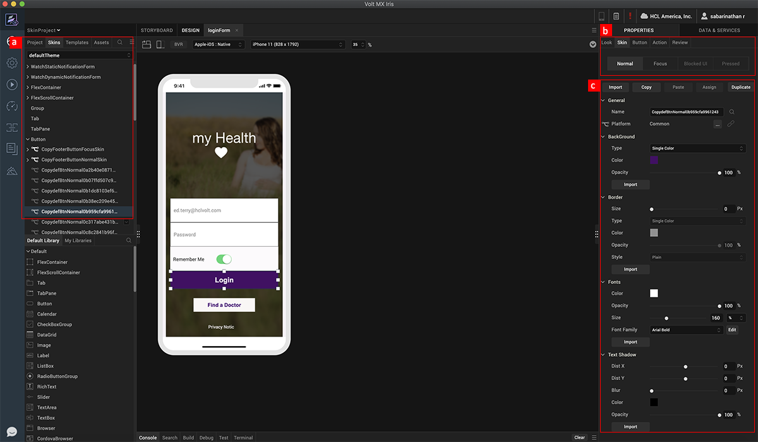This screenshot has width=758, height=442.
Task: Click the HCL America, Inc. cloud account
Action: click(x=666, y=16)
